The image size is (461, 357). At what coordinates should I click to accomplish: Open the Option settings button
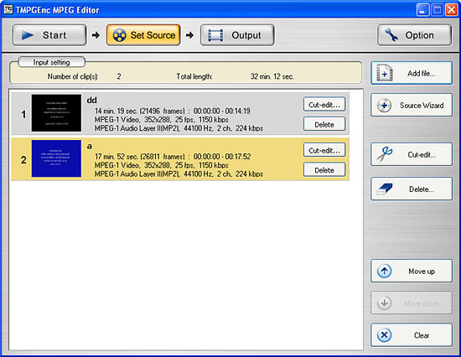click(x=415, y=35)
